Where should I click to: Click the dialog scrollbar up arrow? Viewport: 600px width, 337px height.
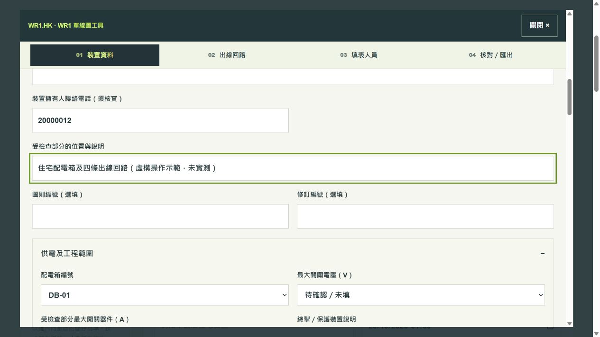tap(570, 13)
